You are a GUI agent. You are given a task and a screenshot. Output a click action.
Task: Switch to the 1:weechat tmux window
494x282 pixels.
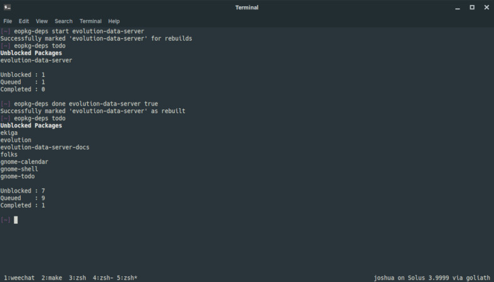point(19,277)
